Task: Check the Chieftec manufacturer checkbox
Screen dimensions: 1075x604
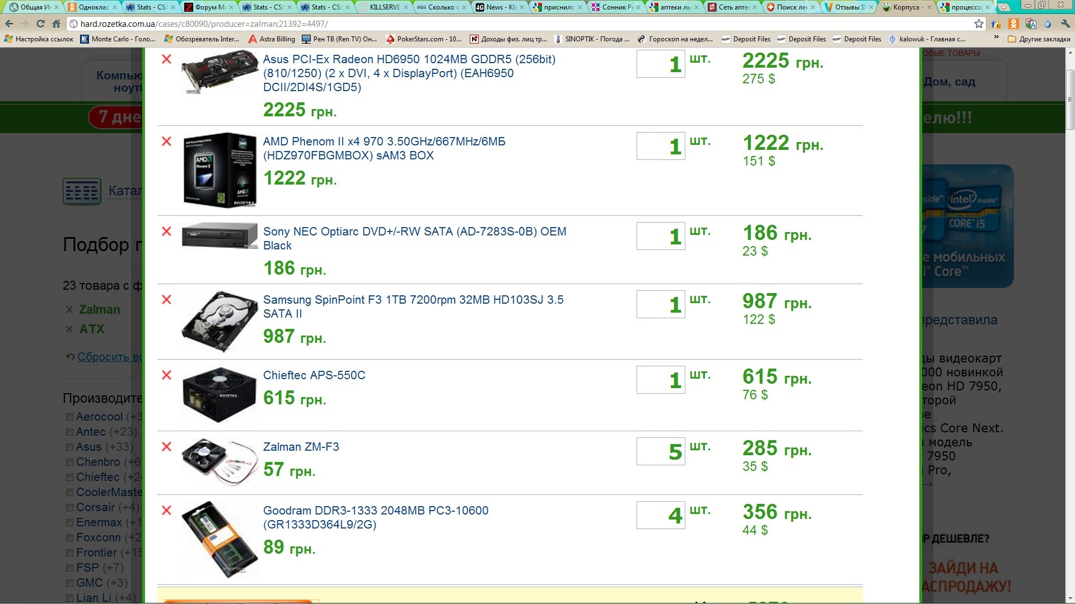Action: coord(70,478)
